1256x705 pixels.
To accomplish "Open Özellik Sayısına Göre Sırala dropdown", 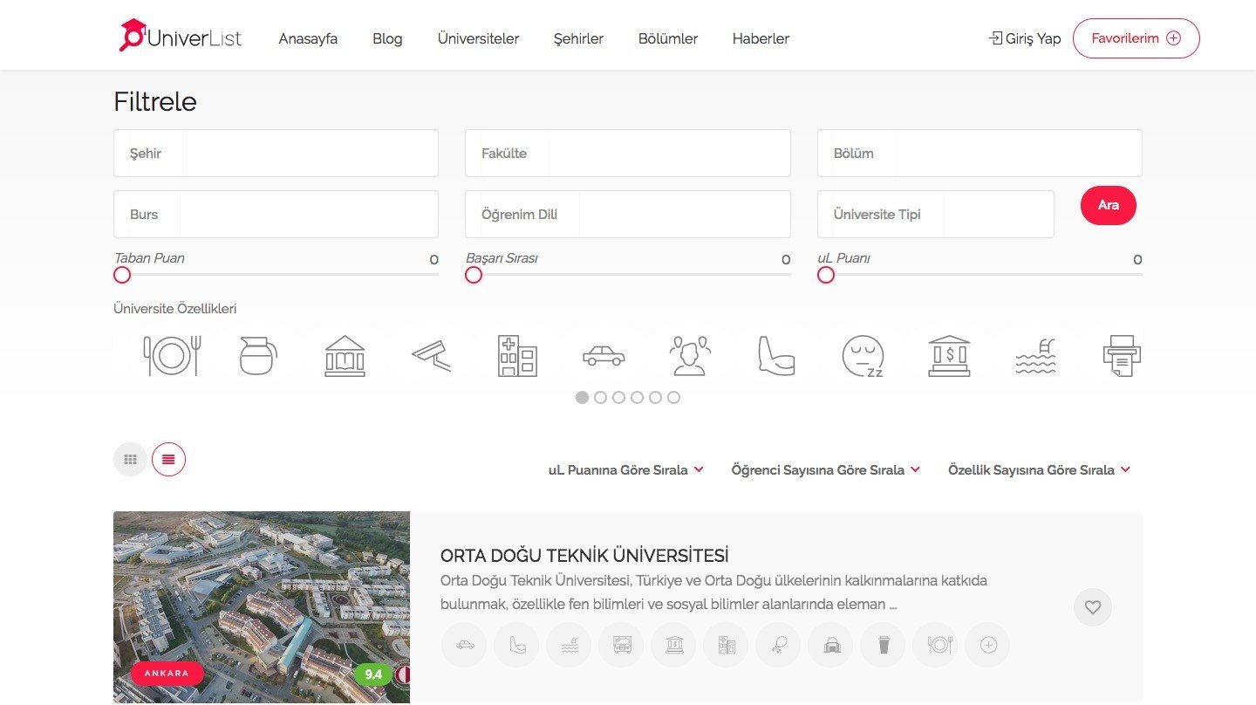I will (1039, 470).
